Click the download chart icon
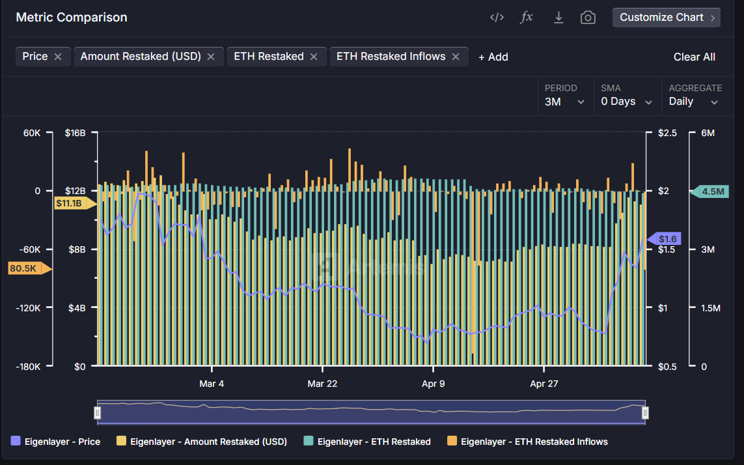The image size is (744, 465). [558, 18]
